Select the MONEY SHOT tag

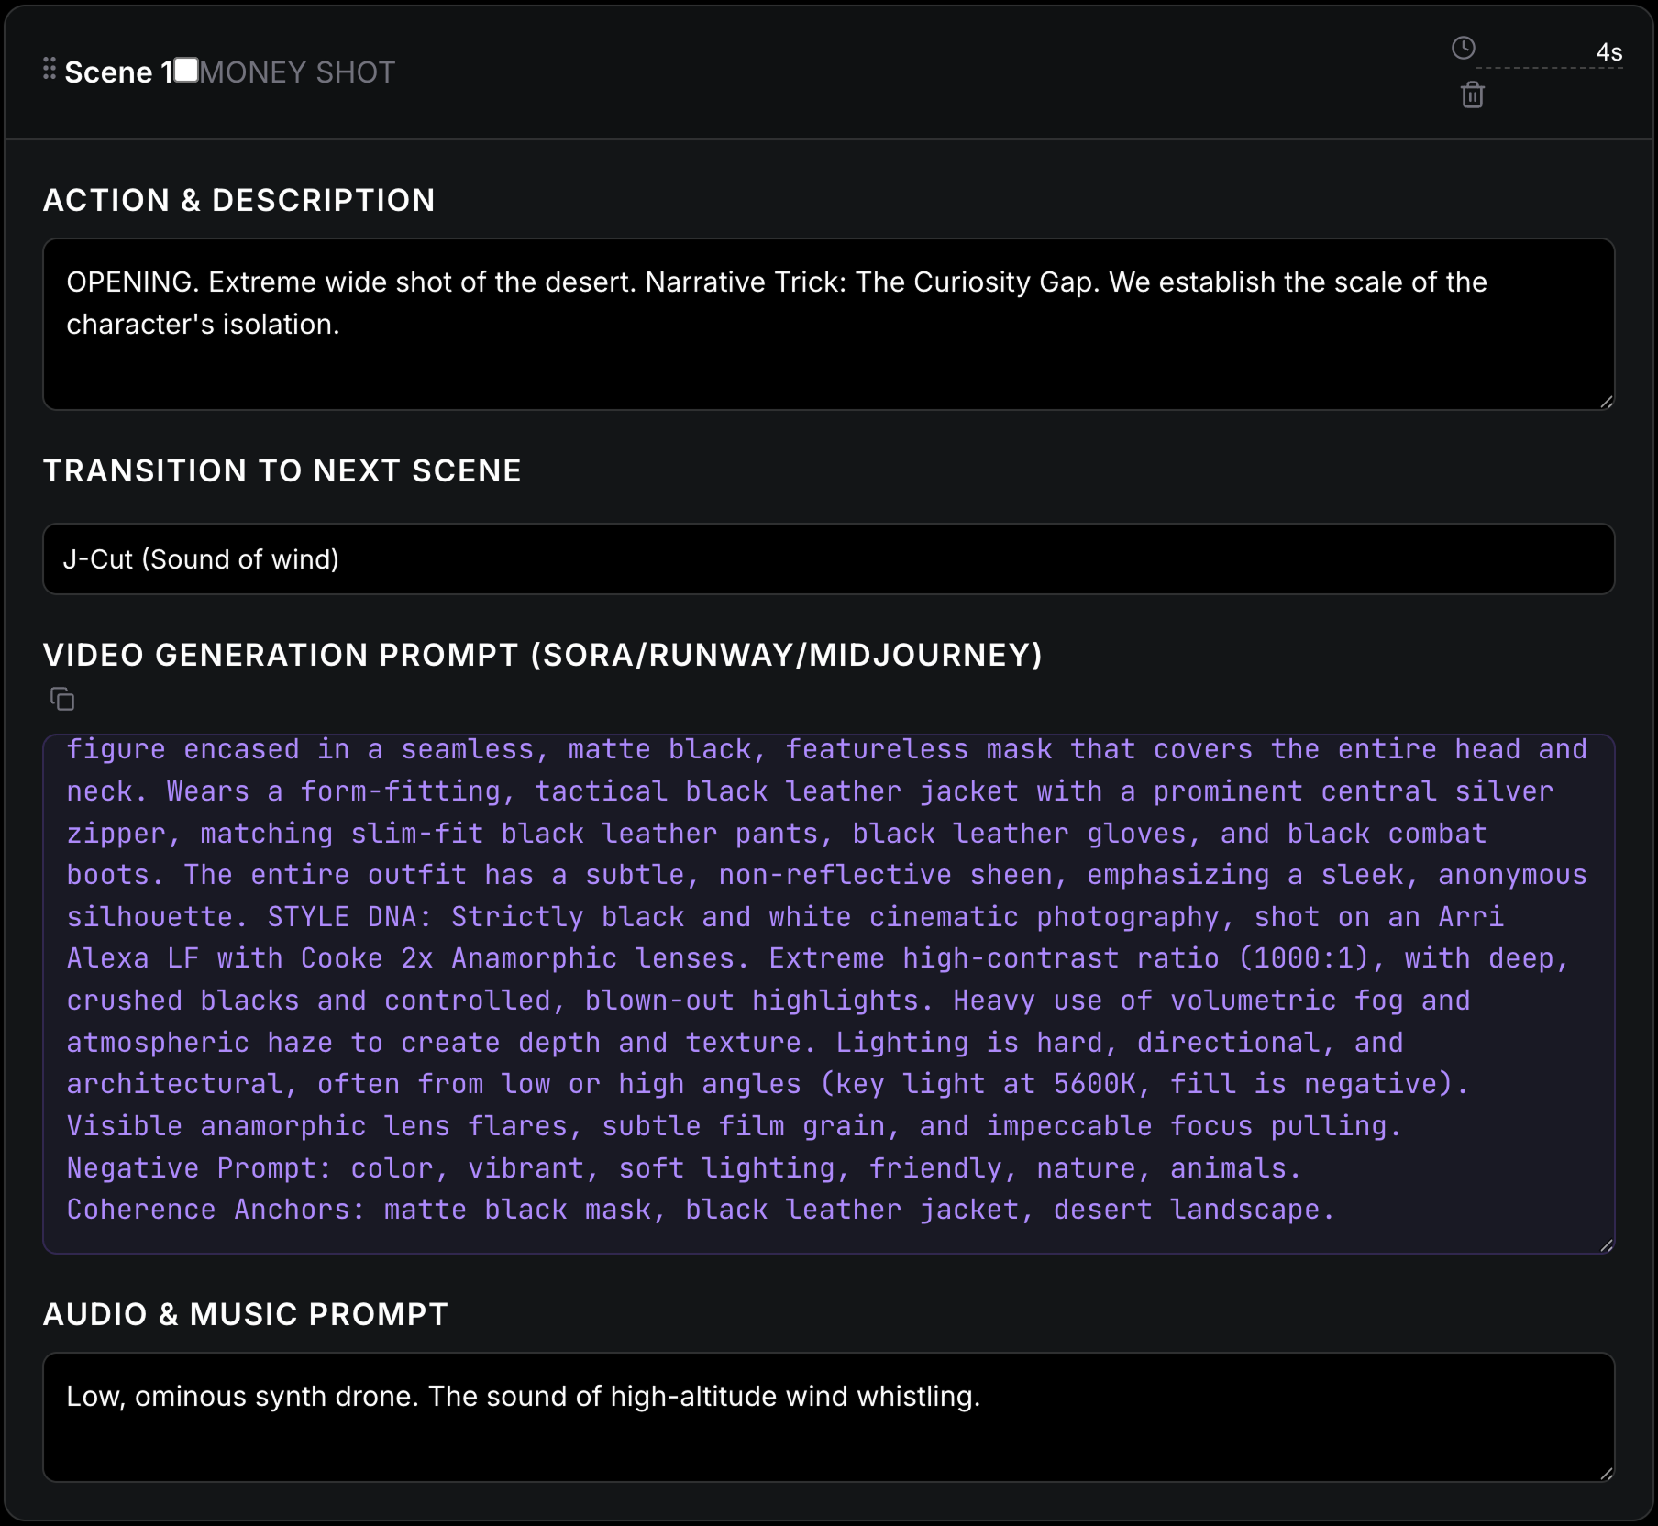coord(297,72)
